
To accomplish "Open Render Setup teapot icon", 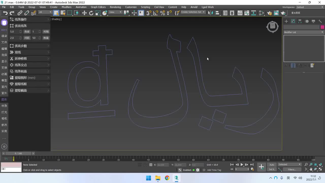I will pyautogui.click(x=269, y=13).
